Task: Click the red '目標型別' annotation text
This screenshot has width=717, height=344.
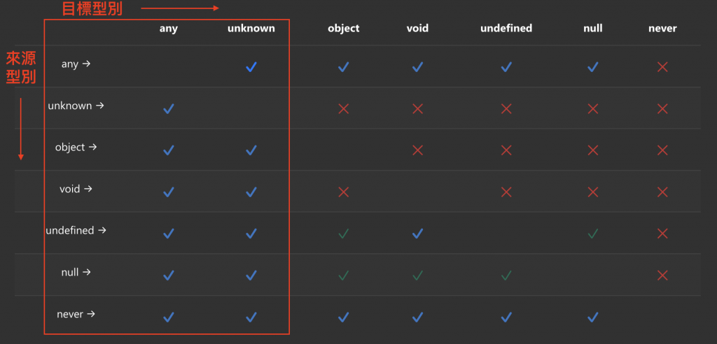Action: click(92, 8)
